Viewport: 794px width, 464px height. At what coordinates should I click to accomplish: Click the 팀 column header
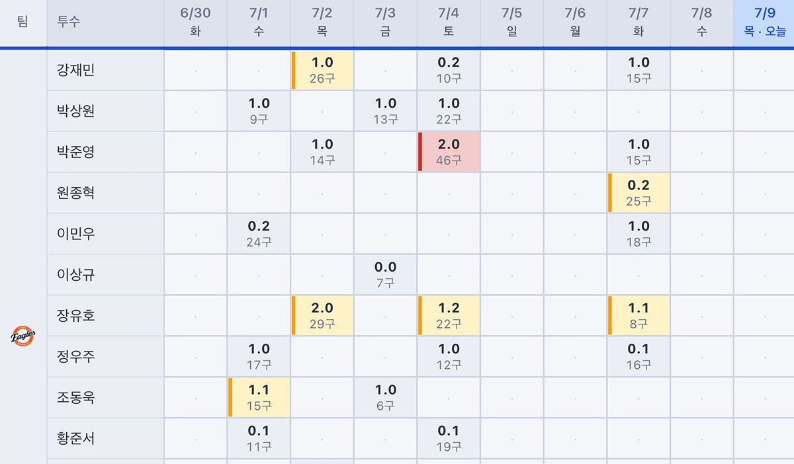coord(23,23)
